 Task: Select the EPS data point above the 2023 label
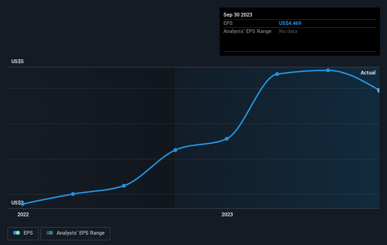(x=227, y=139)
